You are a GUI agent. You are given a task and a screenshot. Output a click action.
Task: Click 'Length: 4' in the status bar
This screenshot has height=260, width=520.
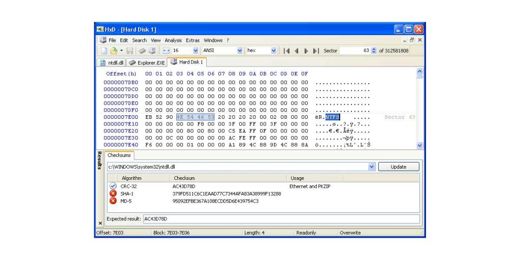254,233
